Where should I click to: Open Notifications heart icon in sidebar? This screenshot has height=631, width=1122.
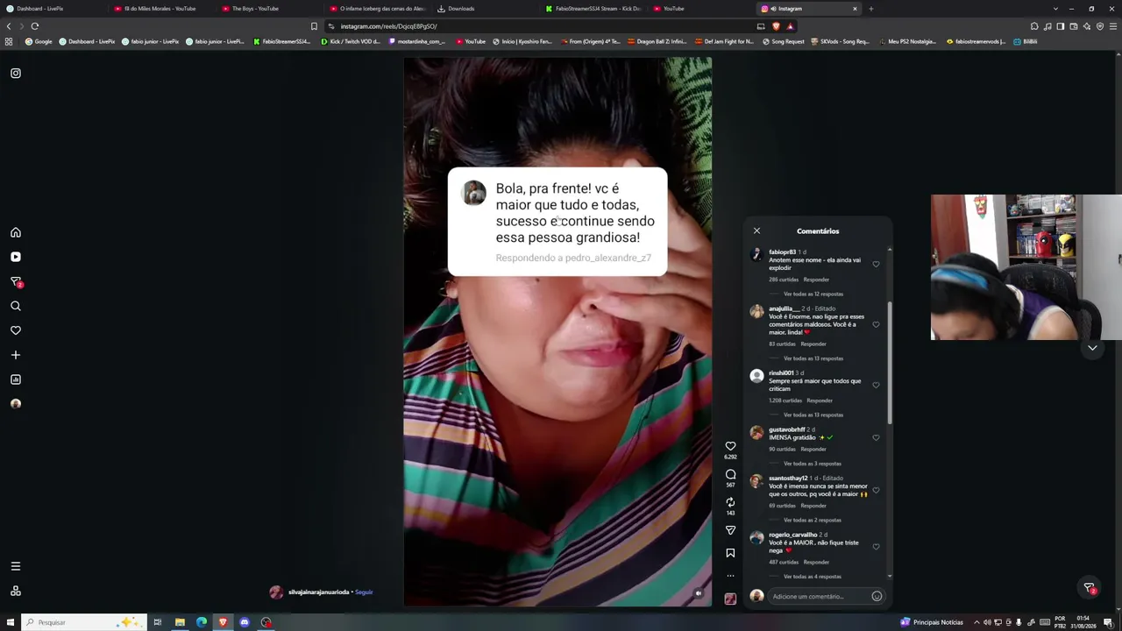[x=16, y=330]
